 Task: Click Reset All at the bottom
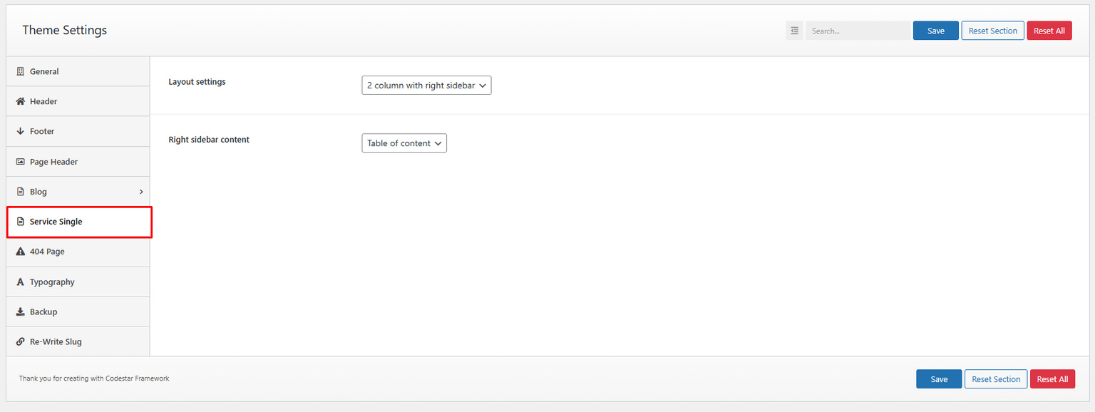pos(1052,378)
